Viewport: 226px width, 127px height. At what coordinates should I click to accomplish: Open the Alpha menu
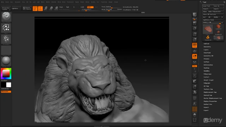point(2,2)
